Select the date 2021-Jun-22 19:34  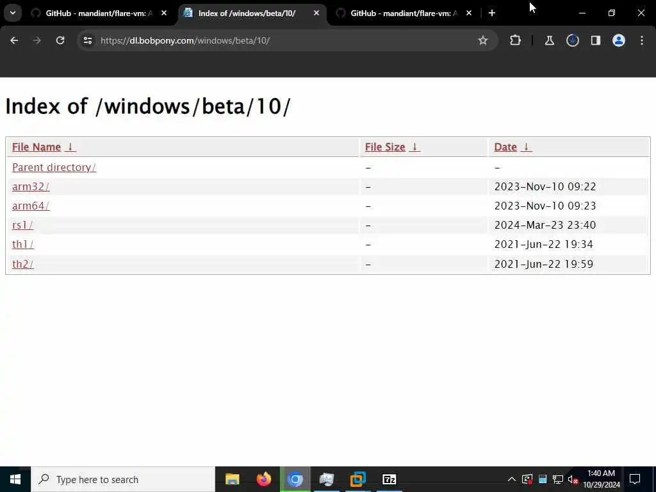pyautogui.click(x=543, y=244)
